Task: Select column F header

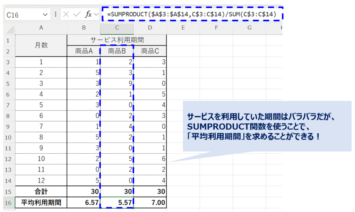Action: pos(216,28)
